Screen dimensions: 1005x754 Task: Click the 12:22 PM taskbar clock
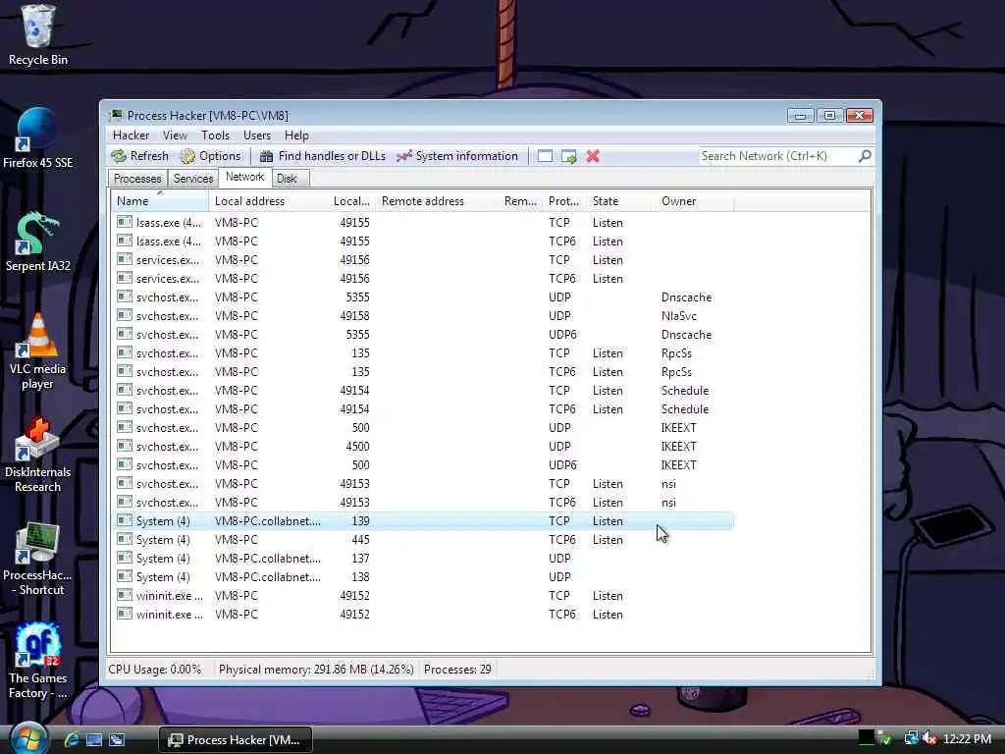click(967, 739)
